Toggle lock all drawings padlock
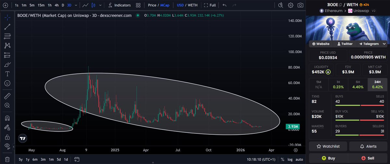390x164 pixels. coord(7,137)
